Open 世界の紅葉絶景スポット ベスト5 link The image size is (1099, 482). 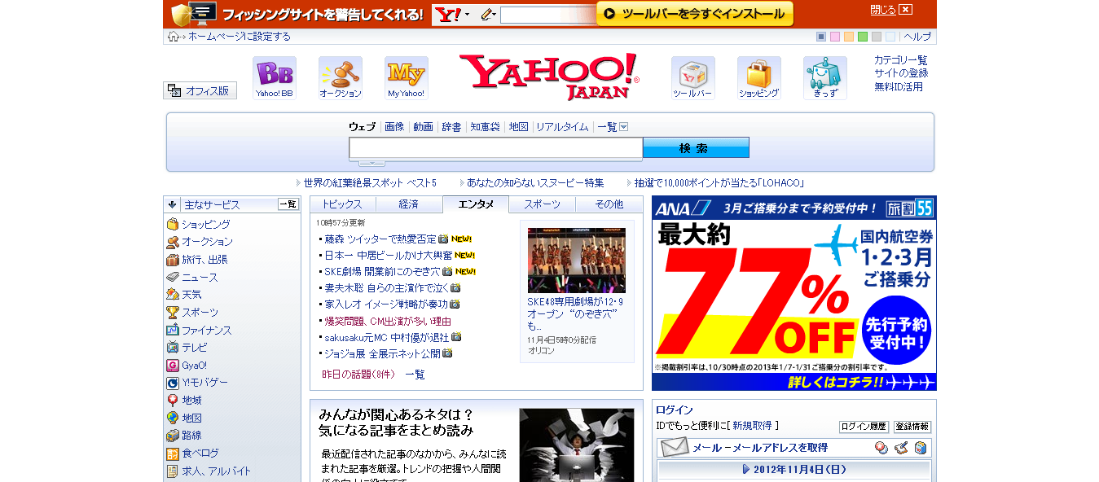tap(370, 183)
